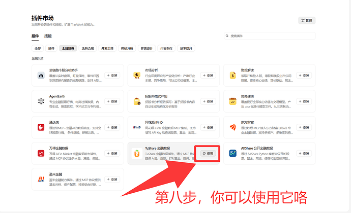The height and width of the screenshot is (213, 351).
Task: Focus the 搜索插件 search field
Action: pyautogui.click(x=270, y=35)
